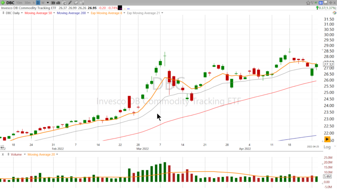Screen dimensions: 337x189
Task: Open the timeframe dropdown arrow after W
Action: click(x=48, y=3)
